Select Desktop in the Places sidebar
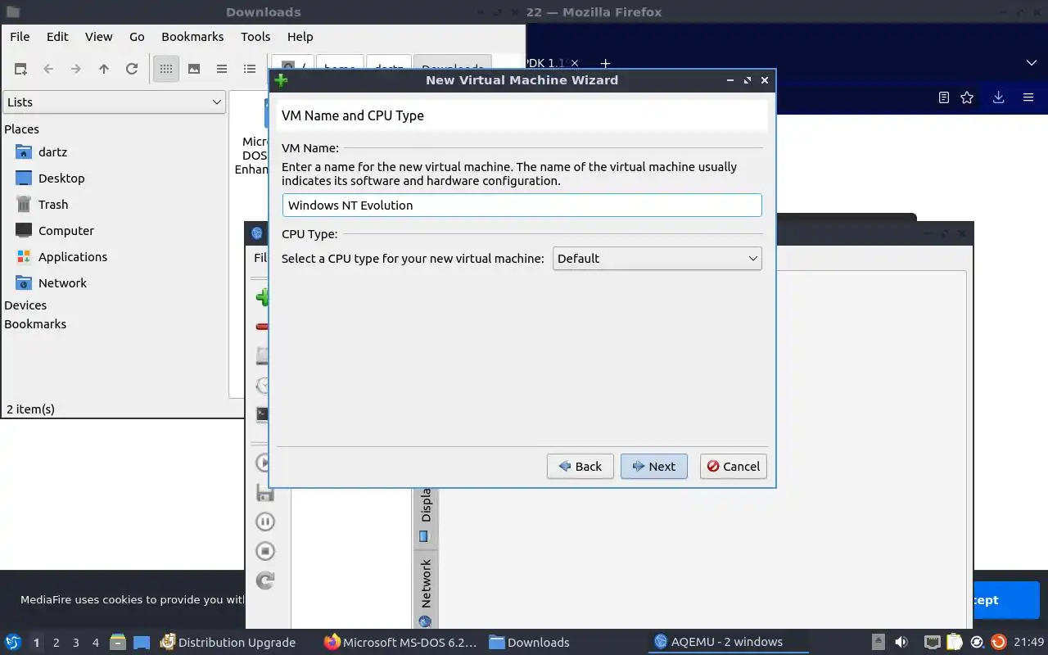The width and height of the screenshot is (1048, 655). 61,178
